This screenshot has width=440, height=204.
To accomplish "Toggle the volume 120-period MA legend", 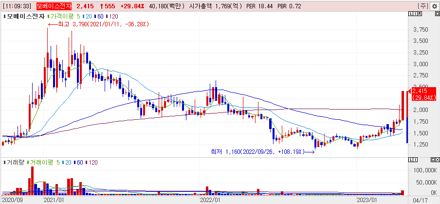I will coord(91,163).
